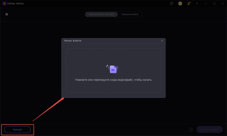This screenshot has height=136, width=227.
Task: Click the purple video file icon
Action: pyautogui.click(x=113, y=69)
